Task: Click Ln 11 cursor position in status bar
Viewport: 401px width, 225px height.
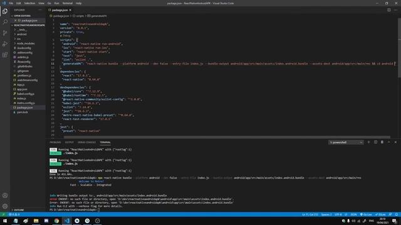Action: coord(310,214)
